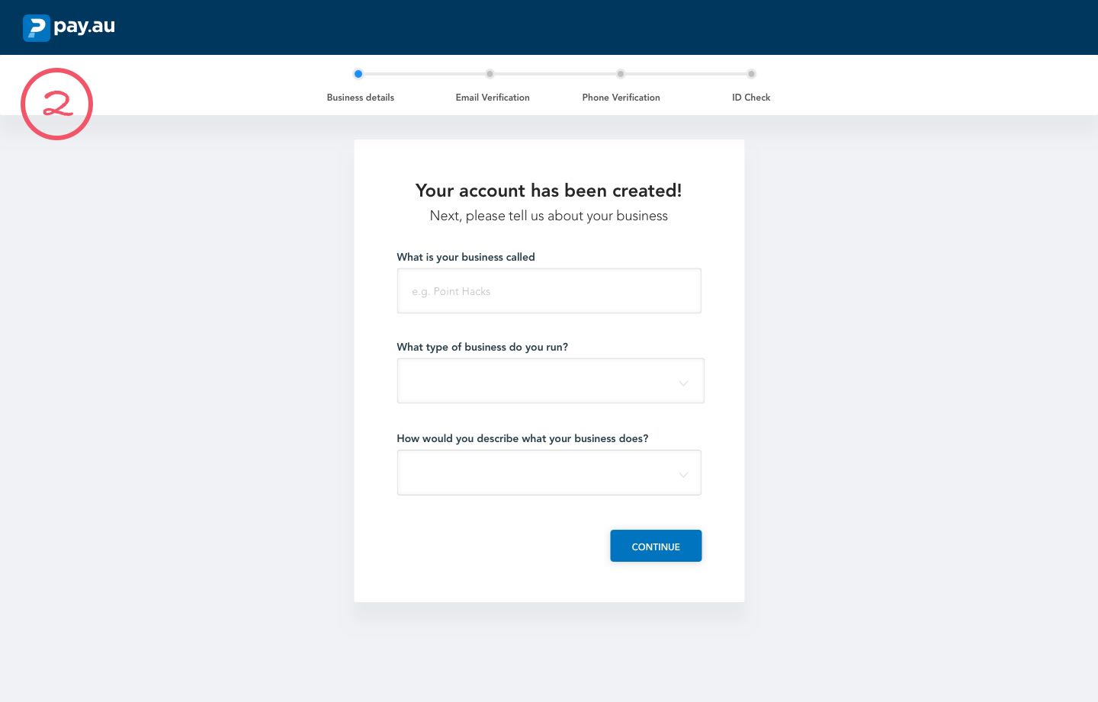Click the 'What is your business called' label
Image resolution: width=1098 pixels, height=702 pixels.
pos(465,257)
